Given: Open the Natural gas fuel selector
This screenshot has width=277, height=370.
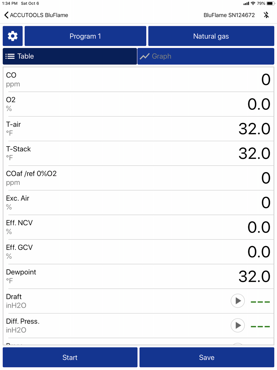Looking at the screenshot, I should point(211,36).
